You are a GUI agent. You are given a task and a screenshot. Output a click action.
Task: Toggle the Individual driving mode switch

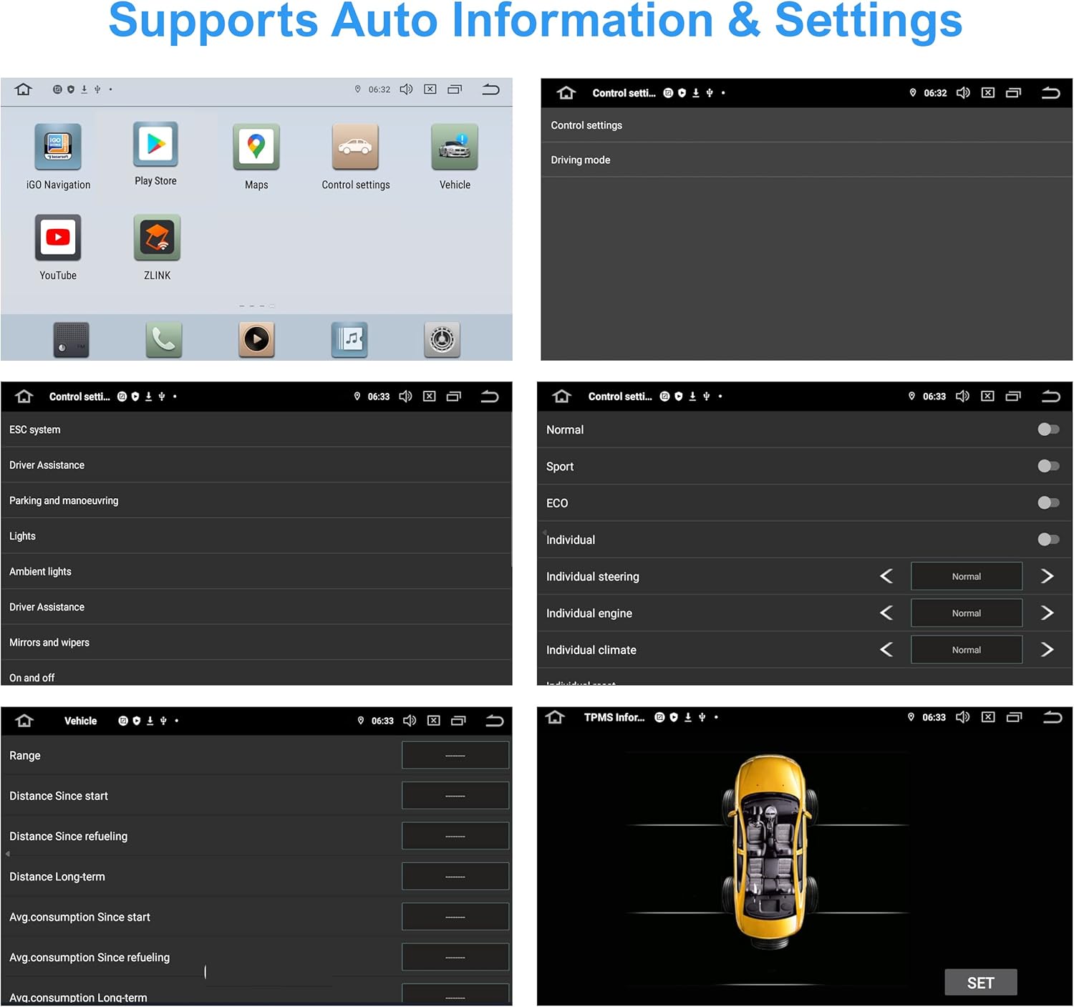(x=1048, y=539)
